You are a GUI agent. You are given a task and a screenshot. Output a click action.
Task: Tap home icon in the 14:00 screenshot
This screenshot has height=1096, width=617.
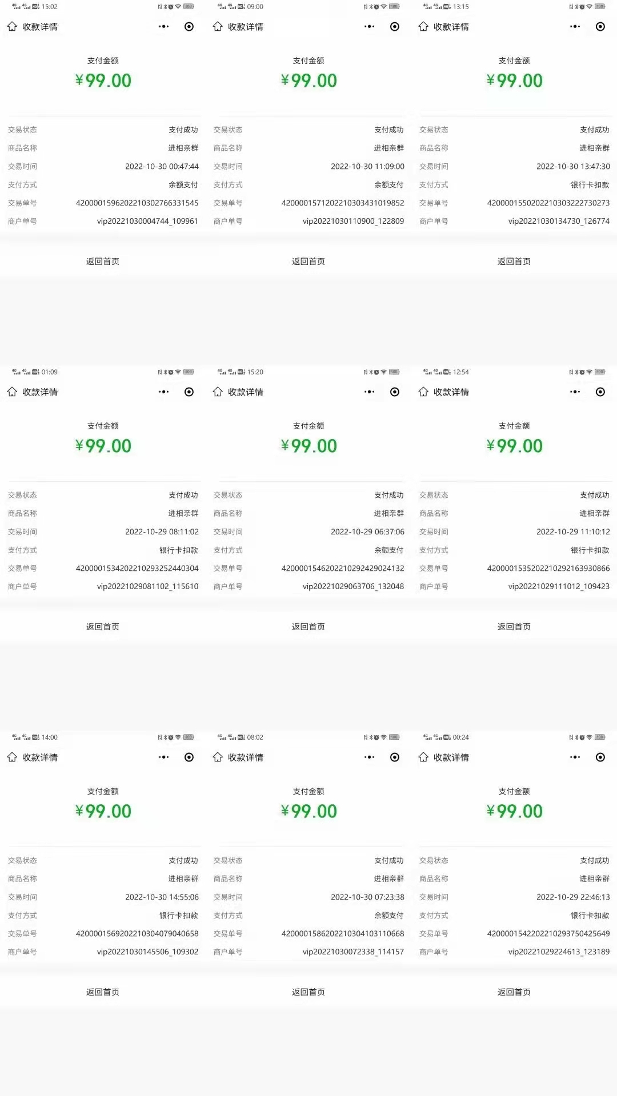pyautogui.click(x=12, y=757)
